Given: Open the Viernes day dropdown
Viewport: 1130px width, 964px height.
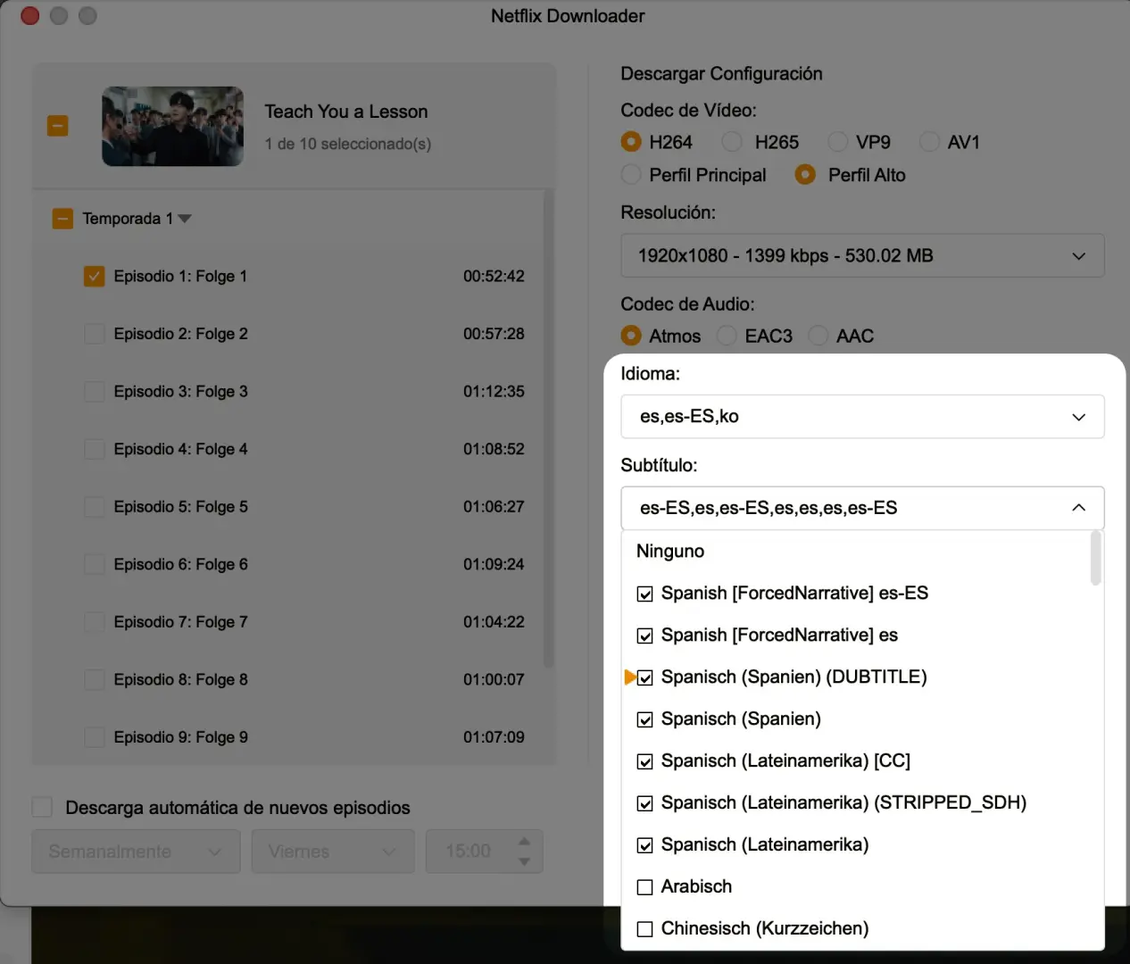Looking at the screenshot, I should click(333, 852).
